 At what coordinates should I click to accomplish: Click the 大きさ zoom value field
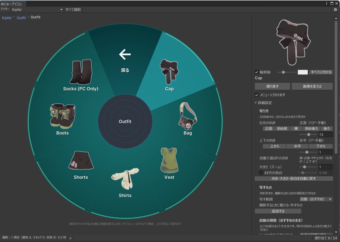(325, 167)
